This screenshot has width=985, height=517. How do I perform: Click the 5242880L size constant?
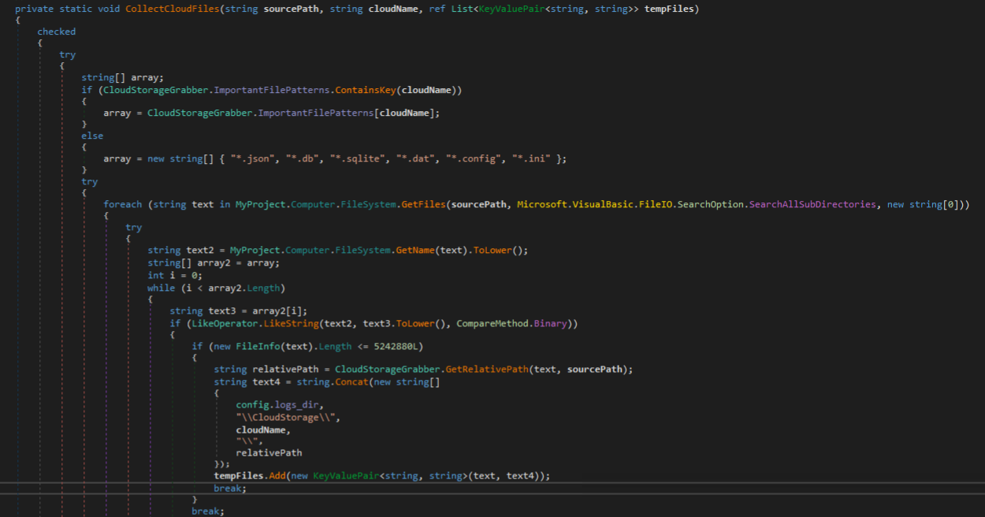tap(396, 347)
